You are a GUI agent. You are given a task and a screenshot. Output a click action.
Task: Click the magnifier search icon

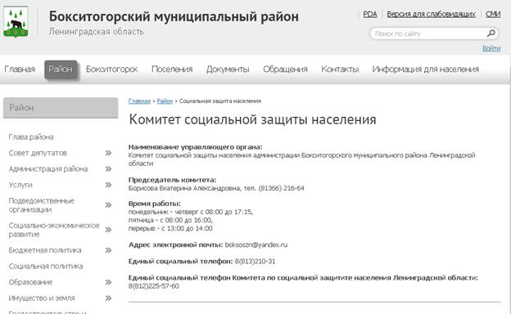pos(491,34)
